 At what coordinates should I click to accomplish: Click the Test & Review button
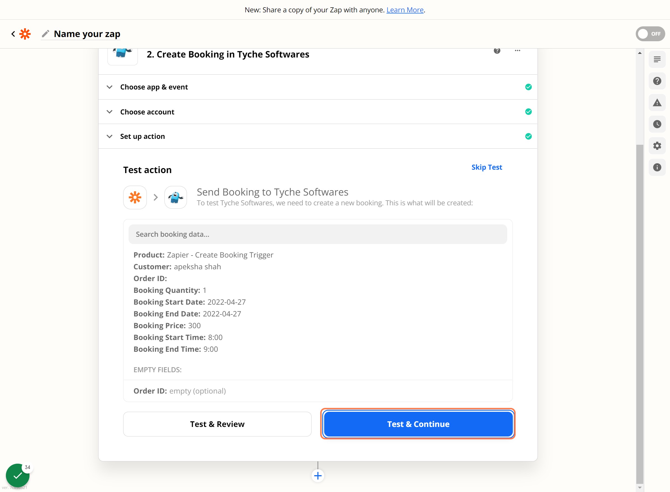pos(217,424)
